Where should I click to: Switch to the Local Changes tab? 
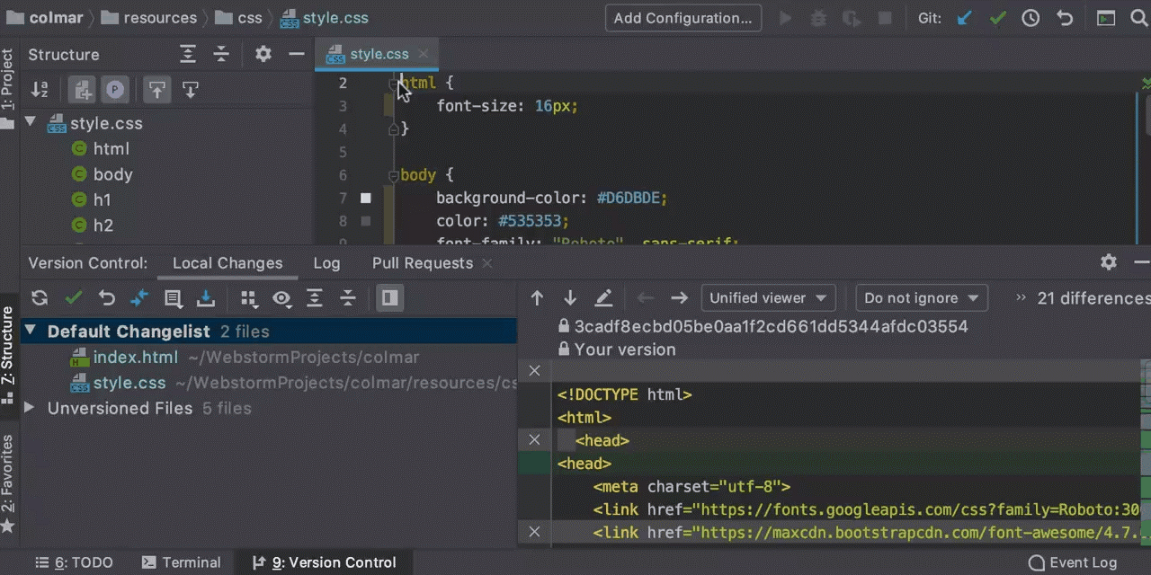point(228,263)
